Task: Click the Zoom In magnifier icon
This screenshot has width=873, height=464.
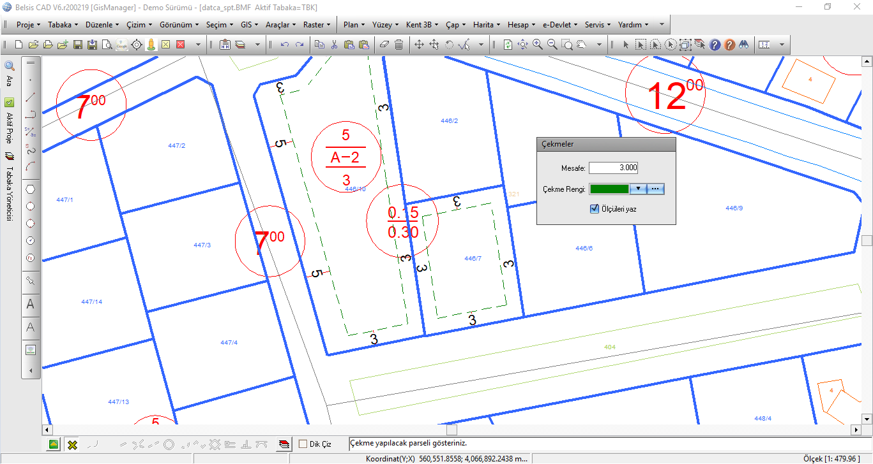Action: [538, 45]
